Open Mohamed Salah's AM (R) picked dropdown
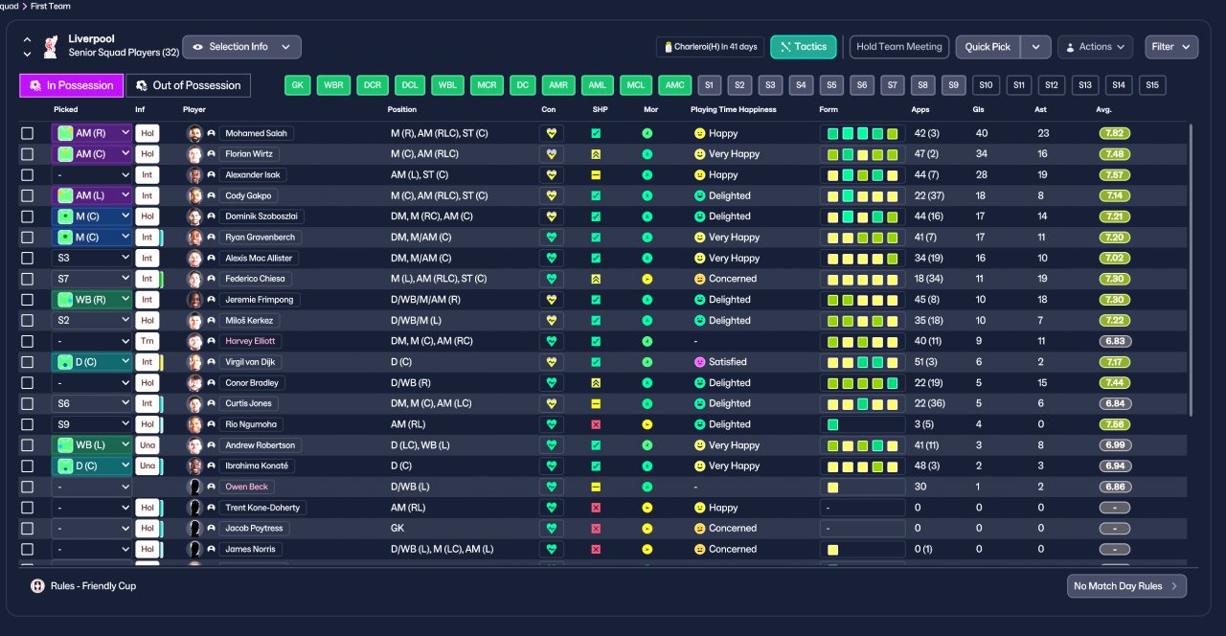The width and height of the screenshot is (1226, 636). pyautogui.click(x=92, y=133)
